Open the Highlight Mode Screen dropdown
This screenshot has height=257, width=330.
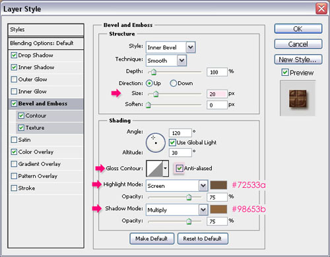(177, 186)
